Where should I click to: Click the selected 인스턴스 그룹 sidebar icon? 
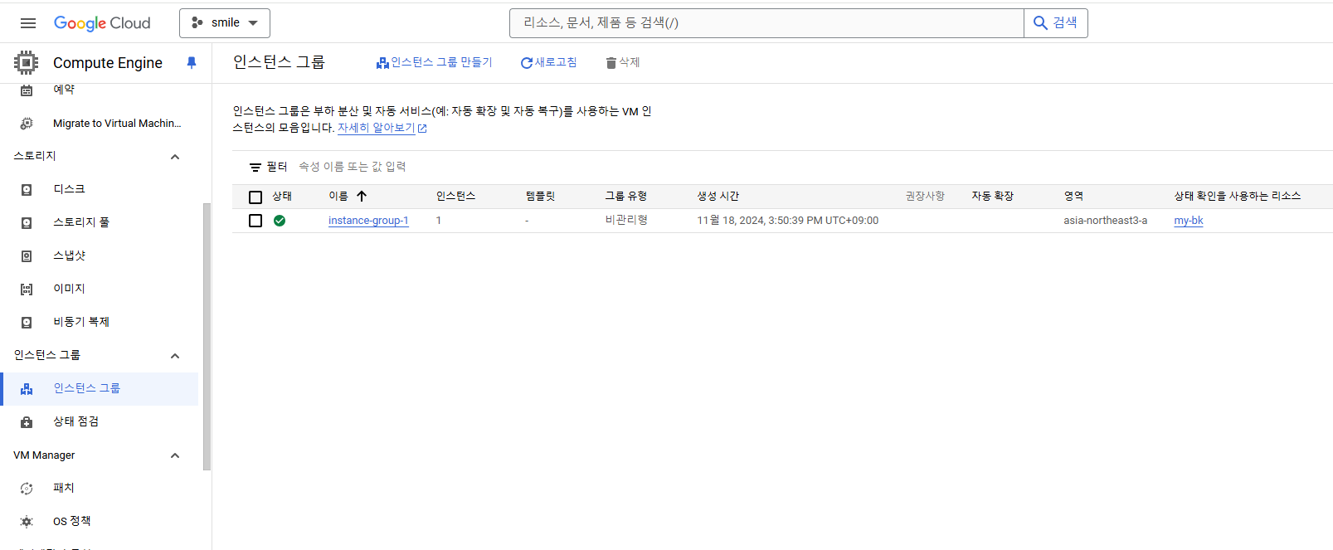tap(27, 389)
